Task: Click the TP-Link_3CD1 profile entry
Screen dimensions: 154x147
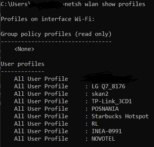Action: 112,101
